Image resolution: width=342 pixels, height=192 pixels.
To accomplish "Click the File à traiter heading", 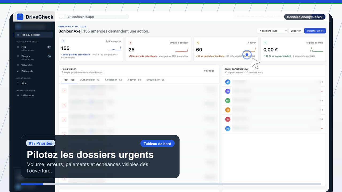I will (69, 69).
